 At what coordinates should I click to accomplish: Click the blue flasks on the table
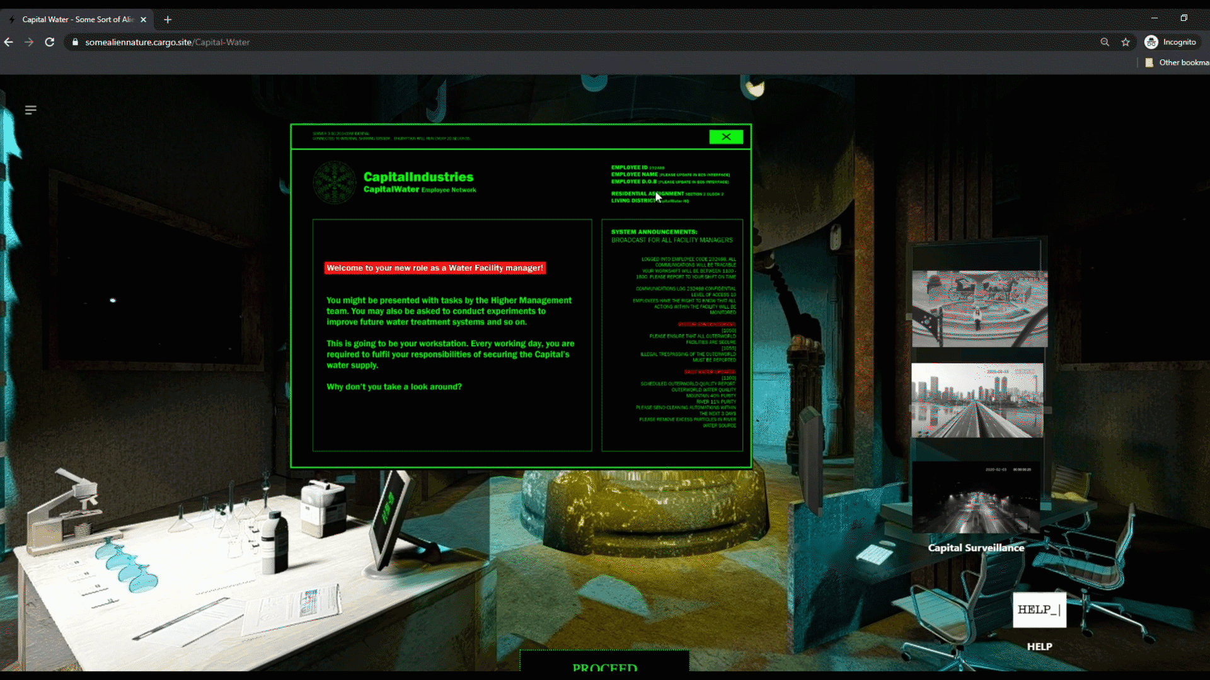point(126,567)
